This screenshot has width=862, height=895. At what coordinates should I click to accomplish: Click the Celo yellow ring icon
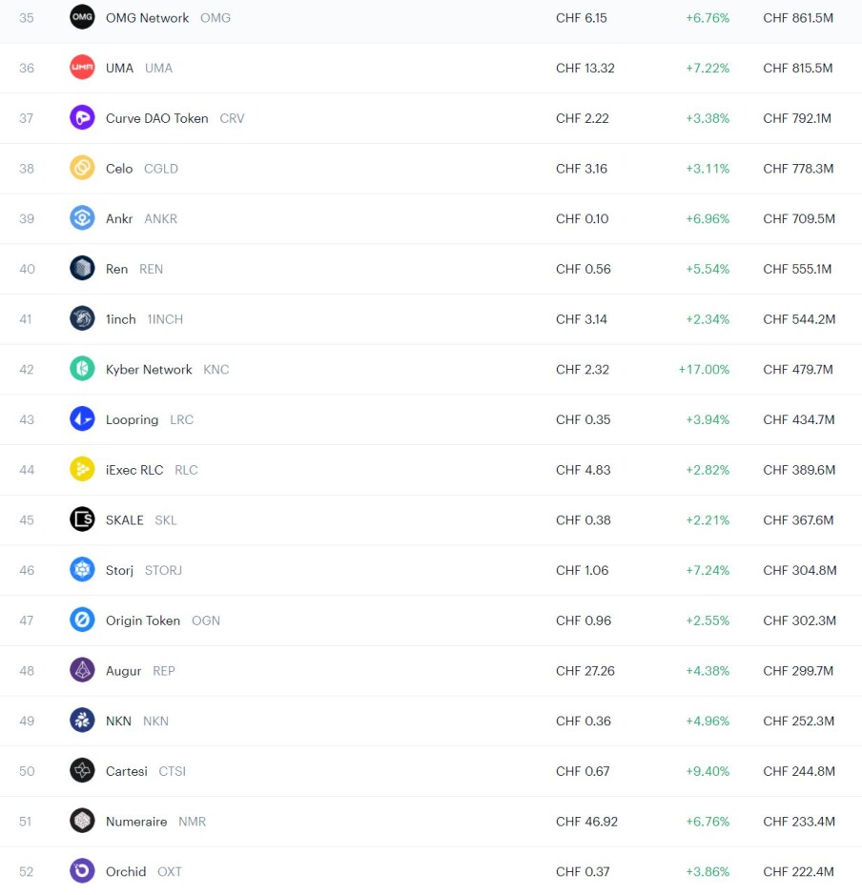82,168
